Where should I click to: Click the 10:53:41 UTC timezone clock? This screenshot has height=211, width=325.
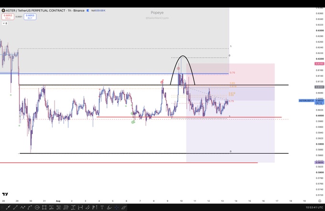314,207
